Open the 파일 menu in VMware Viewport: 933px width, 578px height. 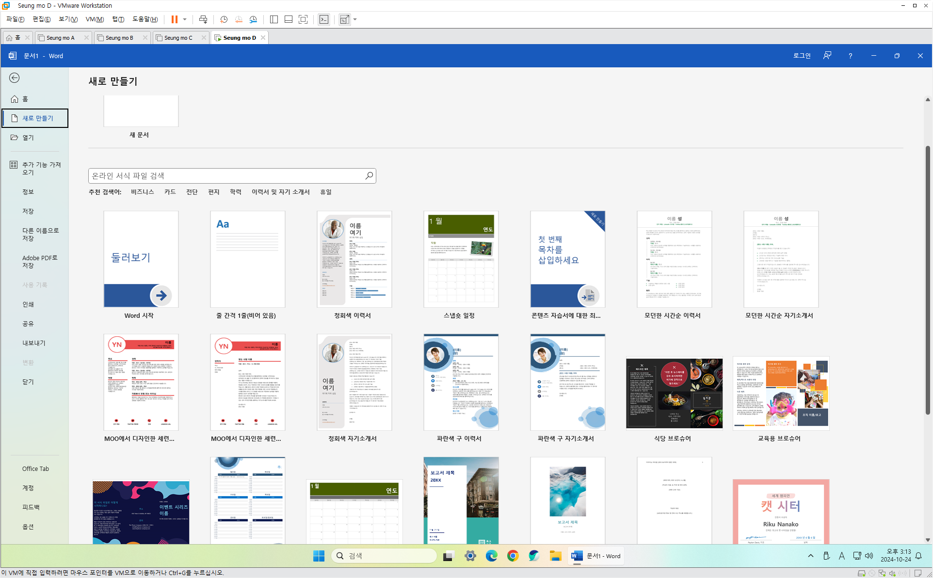point(15,19)
